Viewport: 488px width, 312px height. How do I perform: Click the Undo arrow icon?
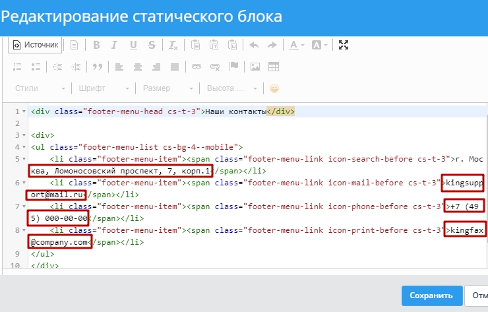[254, 46]
